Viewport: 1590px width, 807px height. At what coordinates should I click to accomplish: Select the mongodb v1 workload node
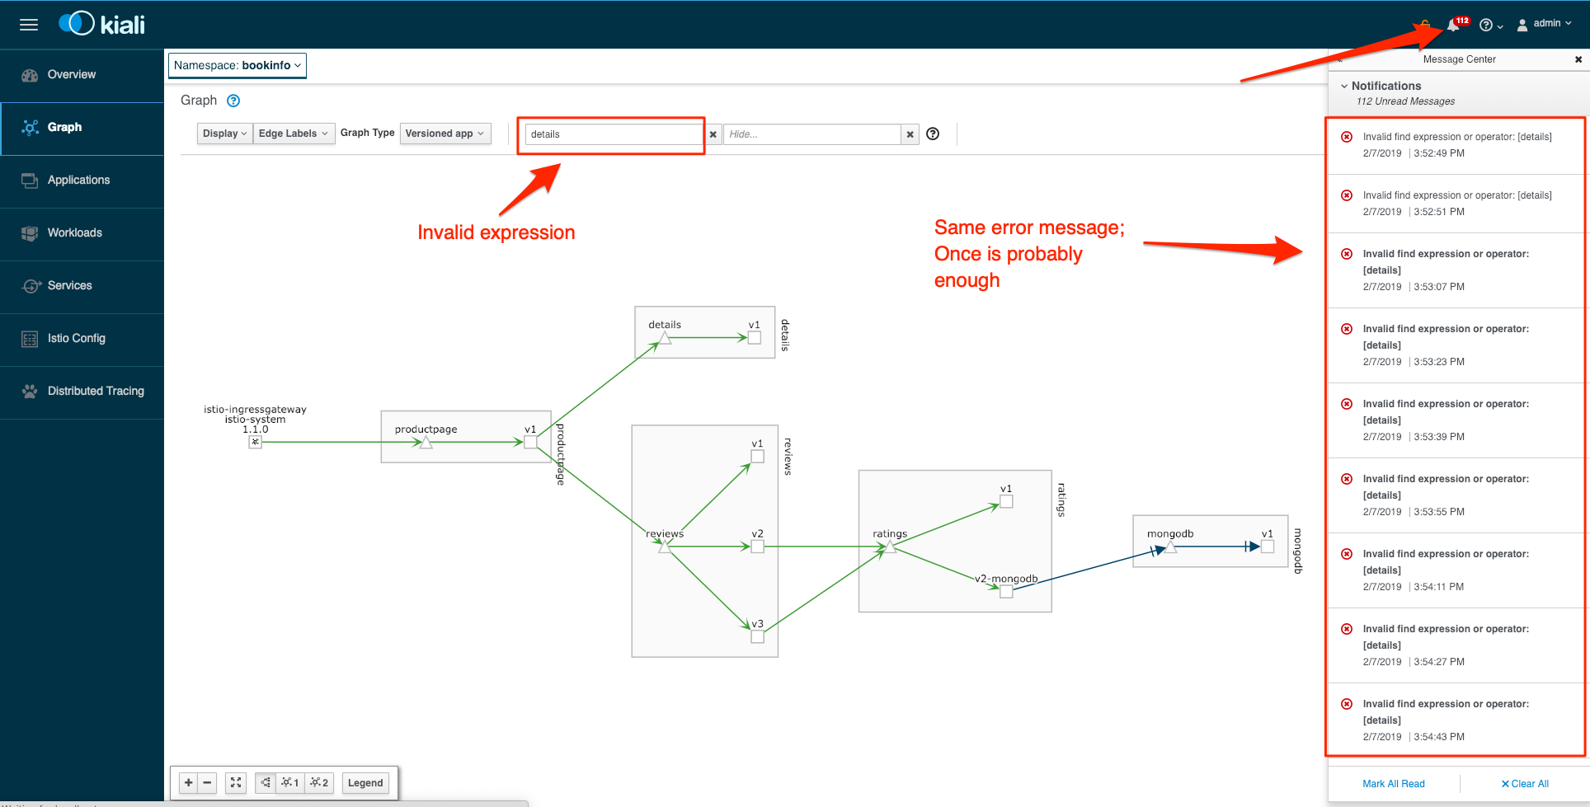pyautogui.click(x=1268, y=547)
